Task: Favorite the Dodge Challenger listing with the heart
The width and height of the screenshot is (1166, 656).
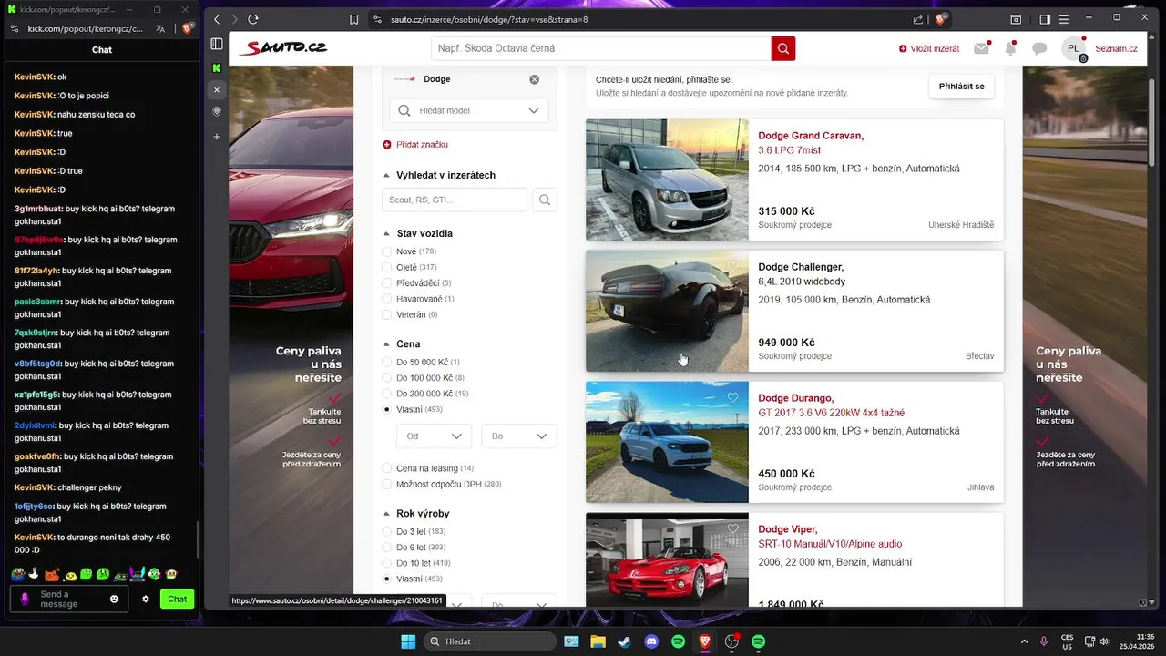Action: point(733,266)
